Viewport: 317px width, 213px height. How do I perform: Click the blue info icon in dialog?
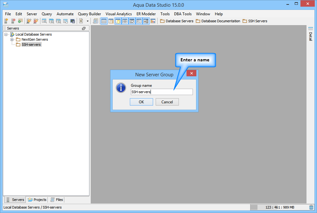pyautogui.click(x=121, y=88)
